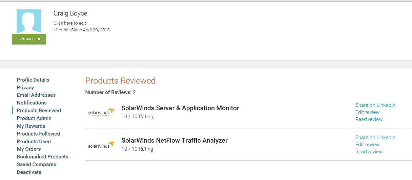Click SolarWinds logo beside NetFlow Traffic Analyzer
Screen dimensions: 412x180
[101, 145]
